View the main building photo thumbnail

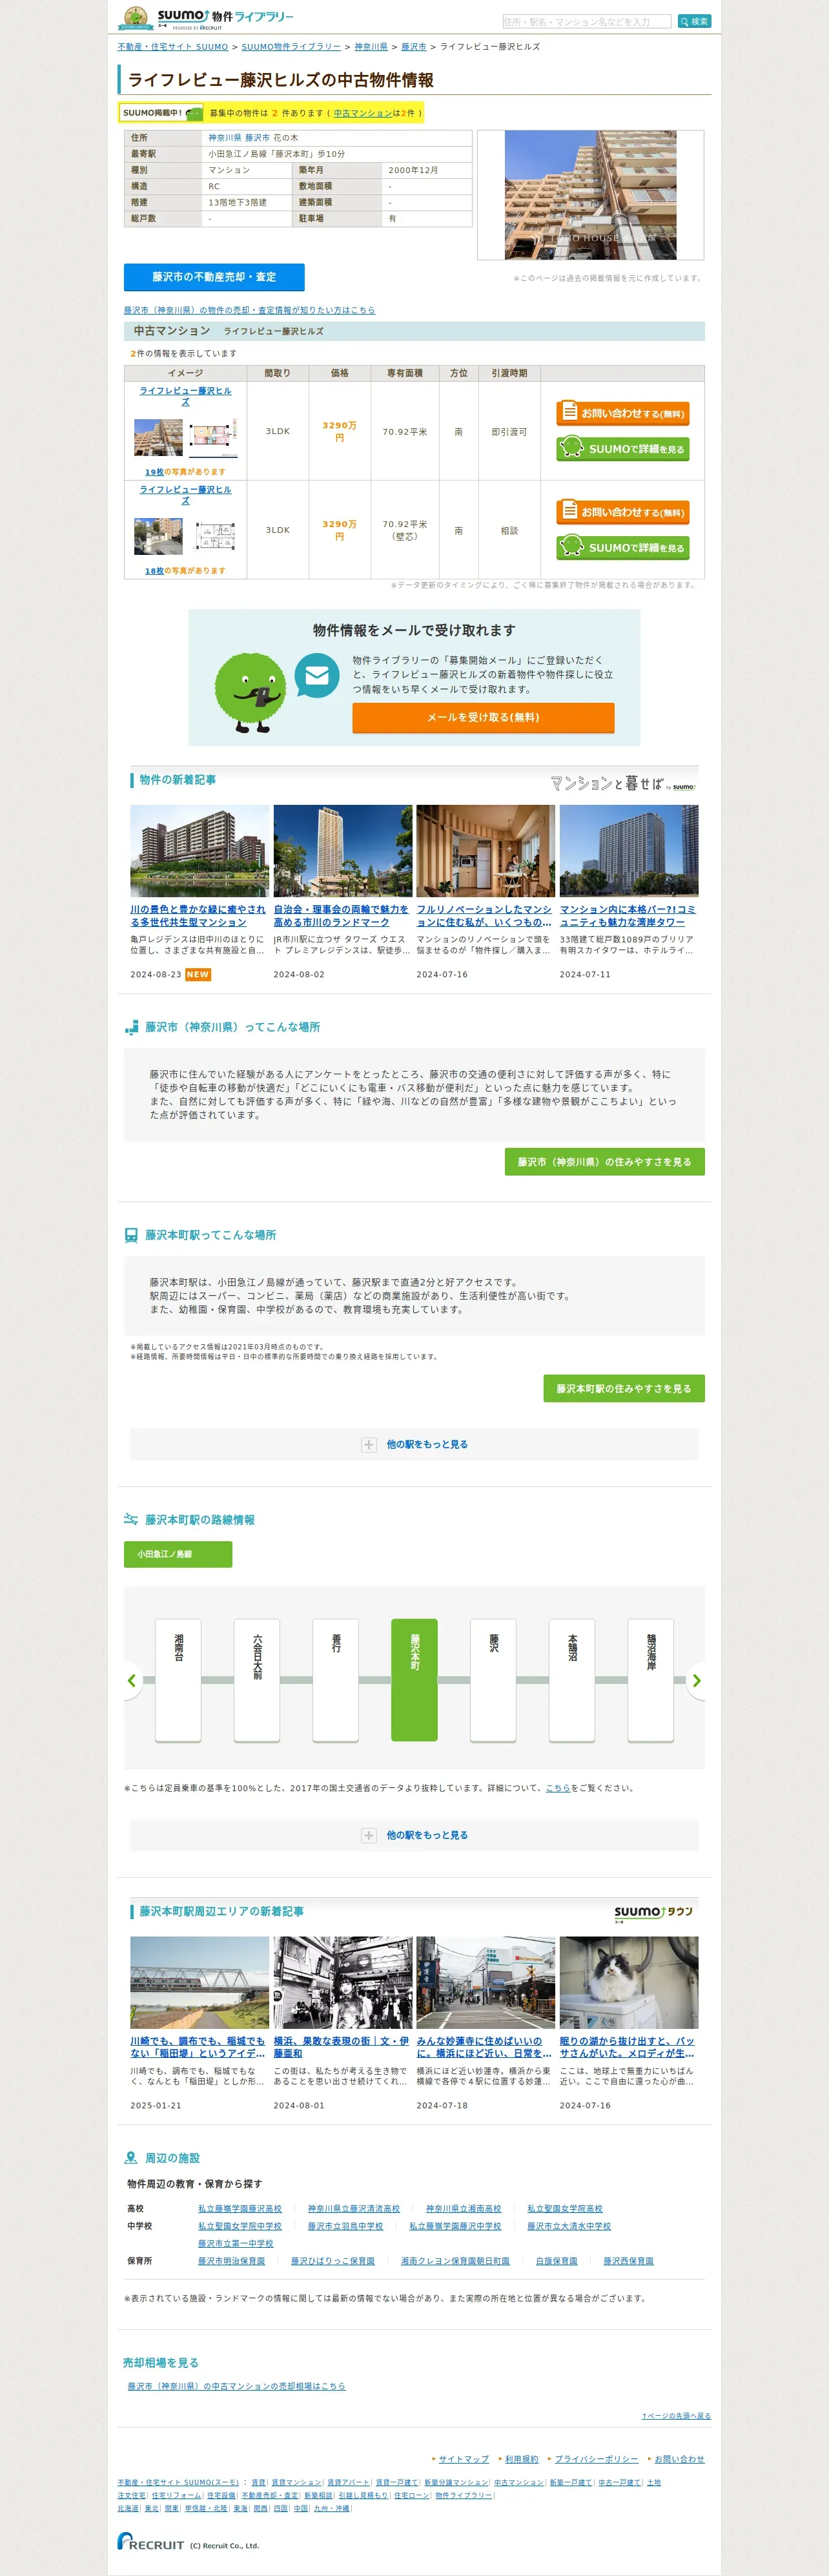[590, 194]
